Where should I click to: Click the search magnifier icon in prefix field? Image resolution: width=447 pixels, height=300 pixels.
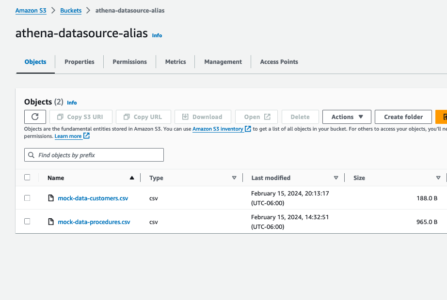tap(32, 155)
